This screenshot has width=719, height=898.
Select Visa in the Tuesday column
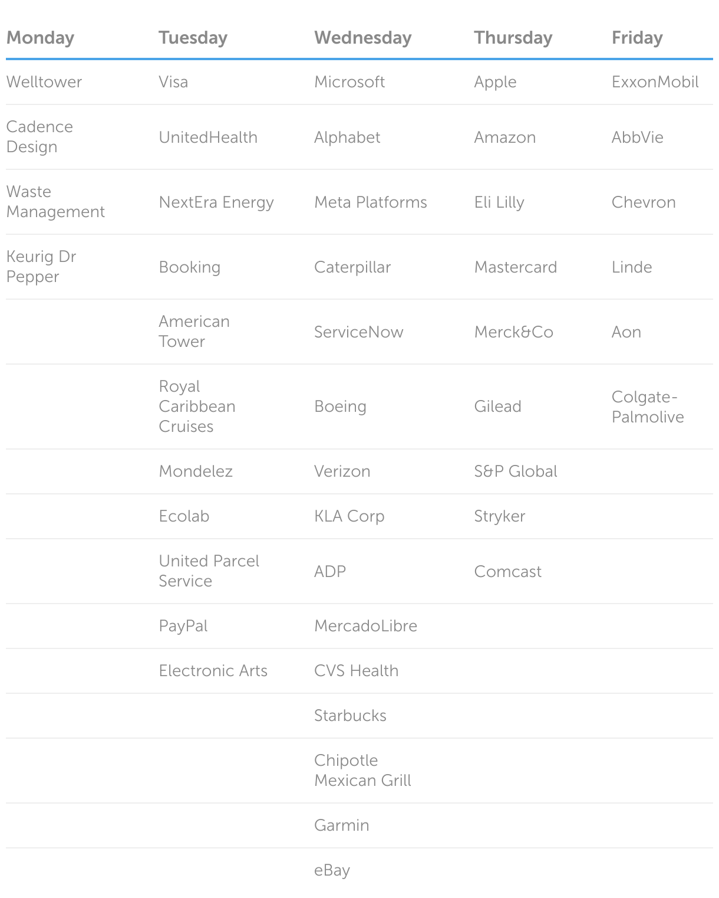click(x=173, y=81)
